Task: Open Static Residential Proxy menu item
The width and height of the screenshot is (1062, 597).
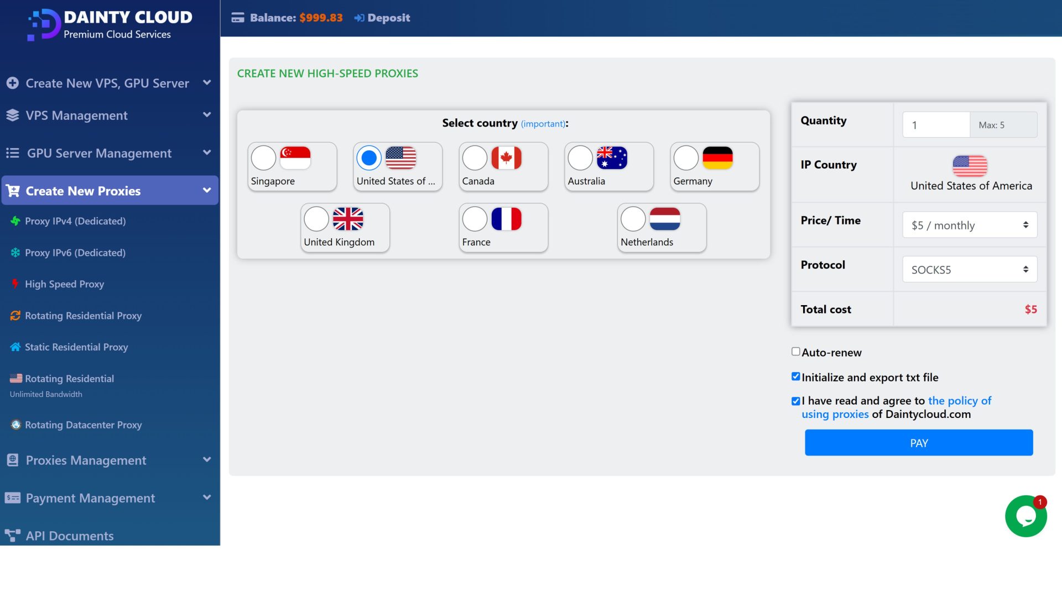Action: tap(76, 347)
